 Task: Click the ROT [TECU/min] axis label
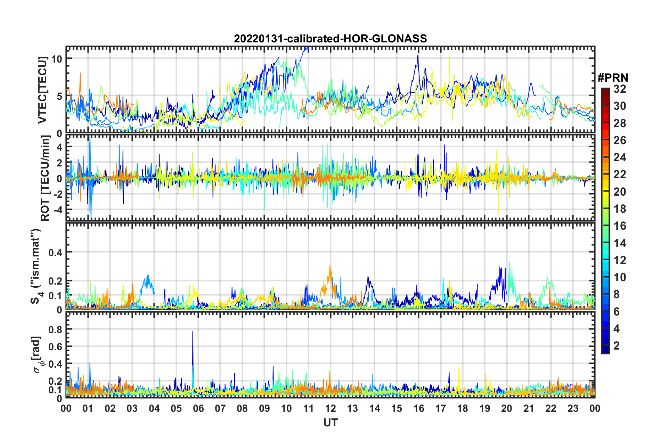click(x=45, y=178)
